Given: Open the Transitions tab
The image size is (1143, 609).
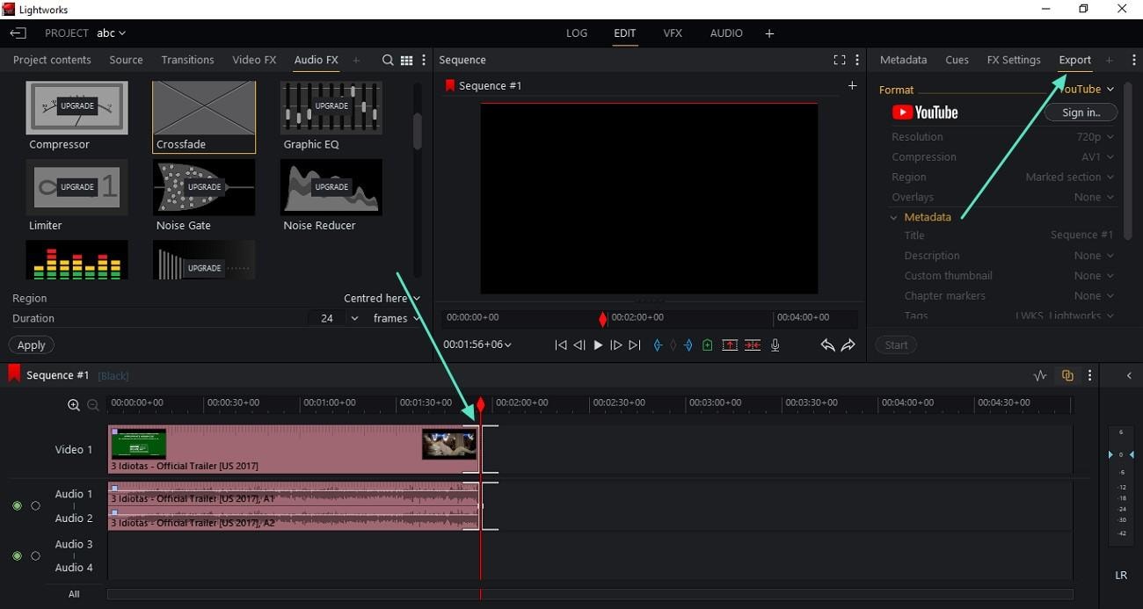Looking at the screenshot, I should tap(187, 60).
